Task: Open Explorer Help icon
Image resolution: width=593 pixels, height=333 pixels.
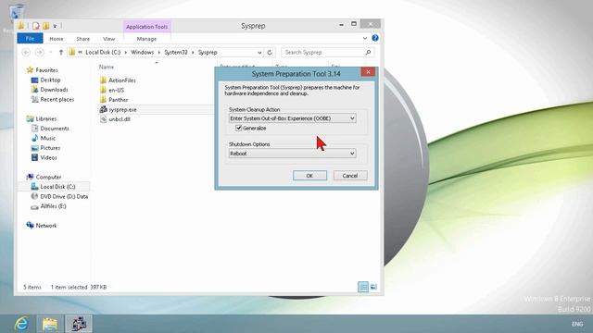Action: click(x=374, y=38)
